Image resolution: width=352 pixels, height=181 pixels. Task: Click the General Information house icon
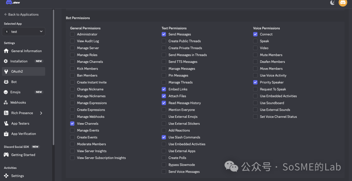coord(6,51)
